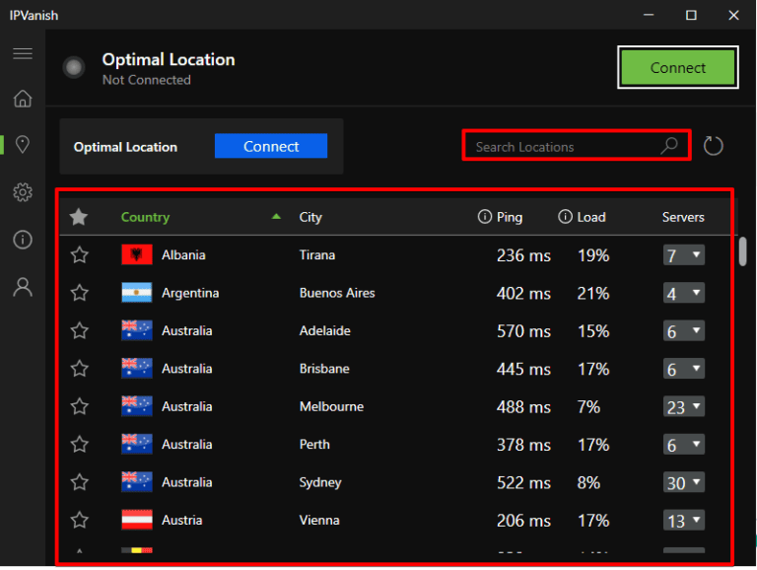Expand the Melbourne servers dropdown showing 23
This screenshot has width=757, height=570.
684,406
